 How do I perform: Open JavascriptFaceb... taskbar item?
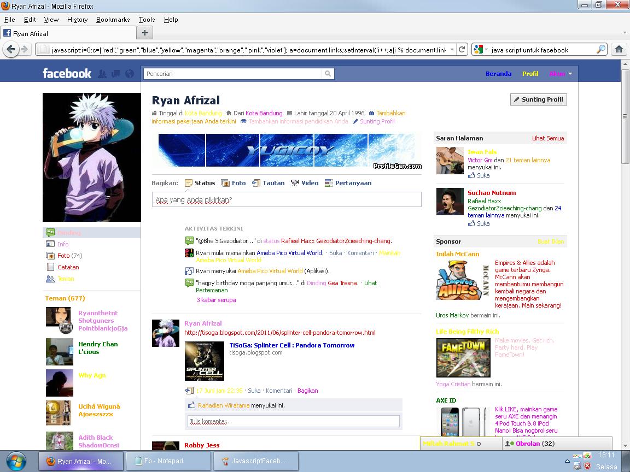click(256, 461)
